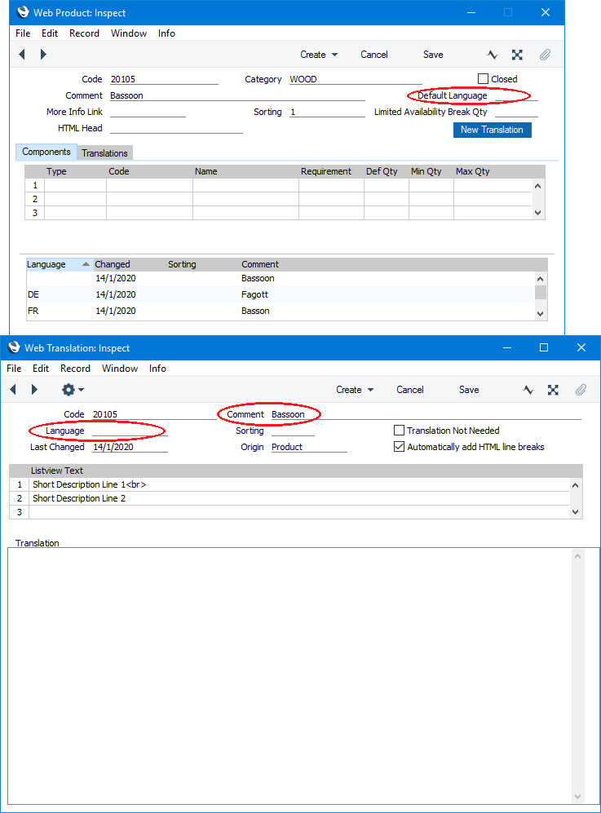Toggle Translation Not Needed checkbox
The height and width of the screenshot is (813, 601).
(399, 431)
